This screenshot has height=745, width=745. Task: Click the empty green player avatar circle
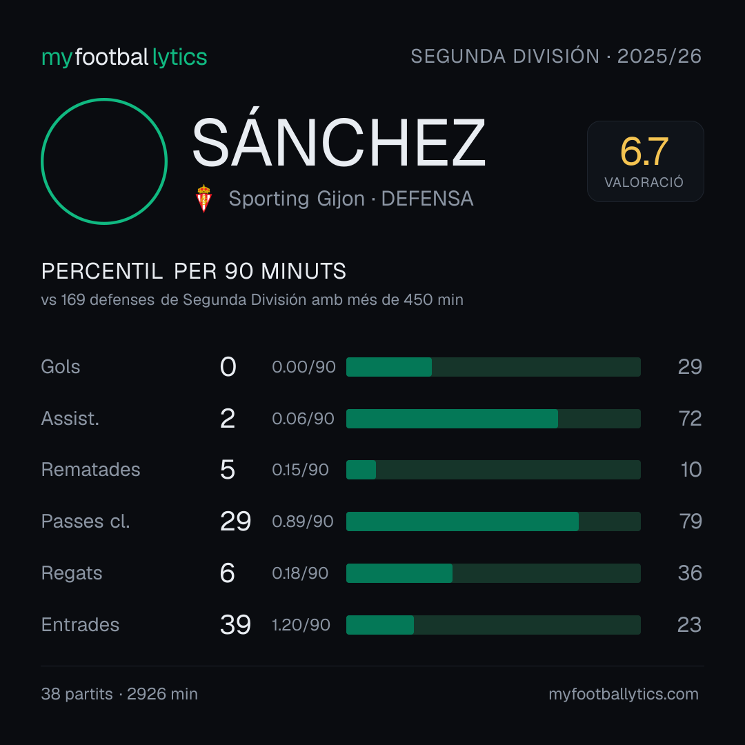104,161
